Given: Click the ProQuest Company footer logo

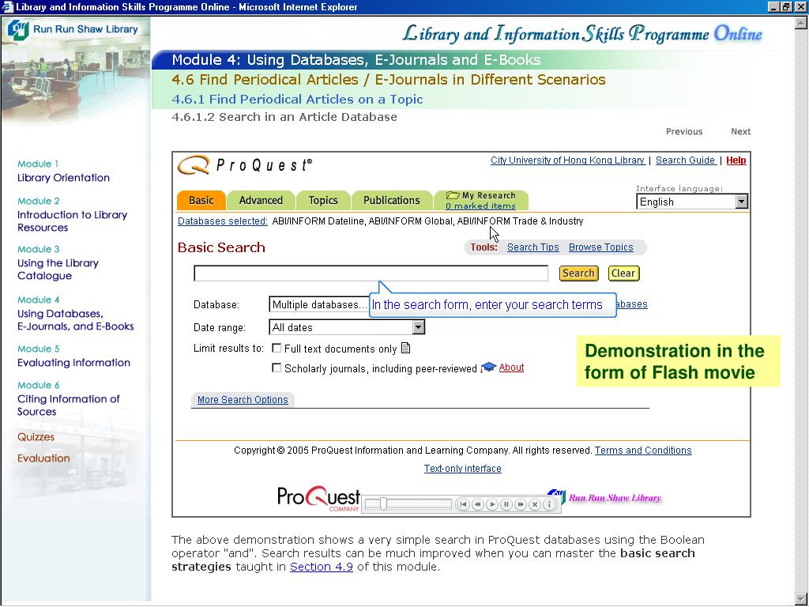Looking at the screenshot, I should click(318, 499).
